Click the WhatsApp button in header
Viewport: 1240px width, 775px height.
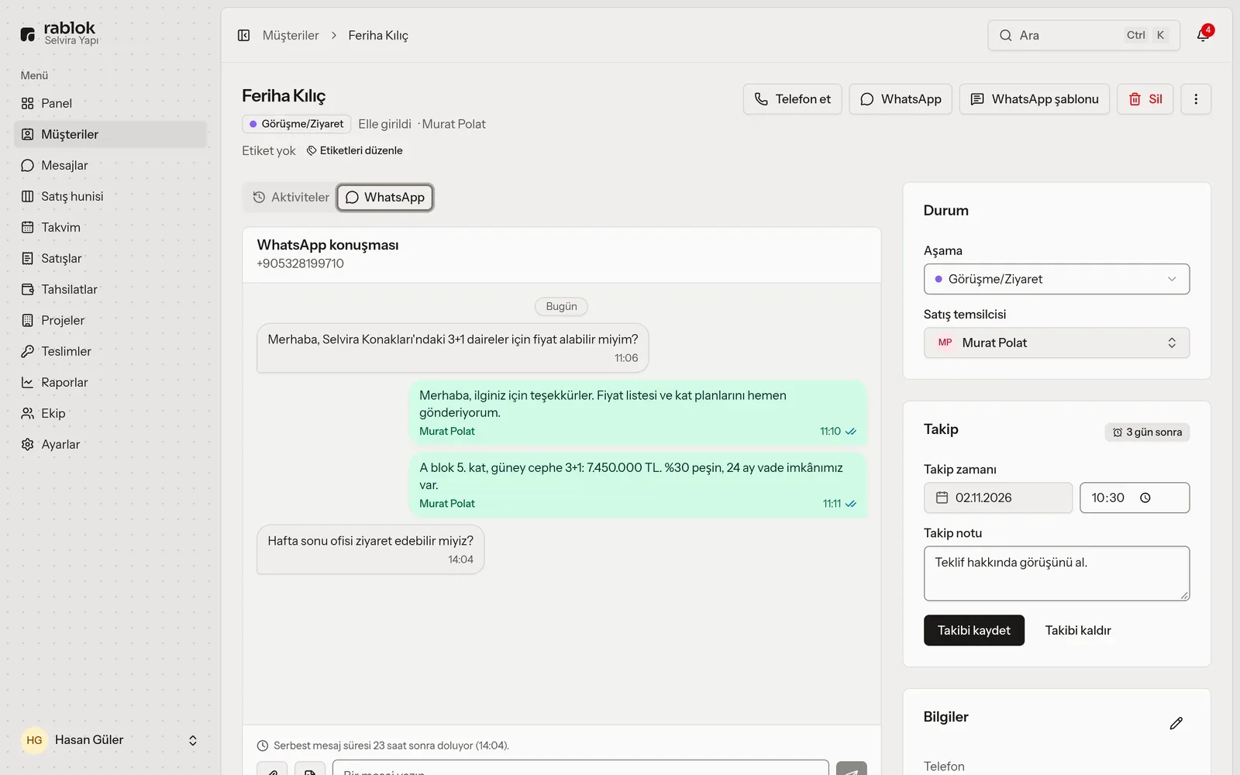tap(901, 99)
